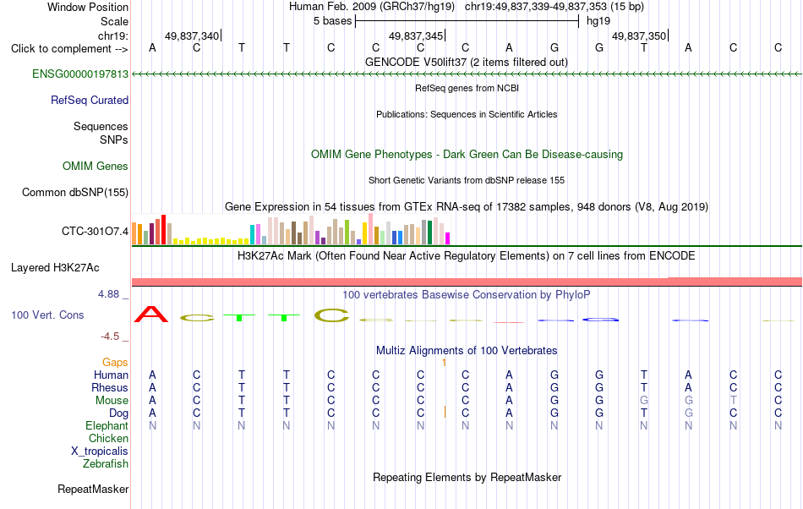Screen dimensions: 803x509
Task: Click the 49,837,350 ruler position
Action: tap(639, 36)
